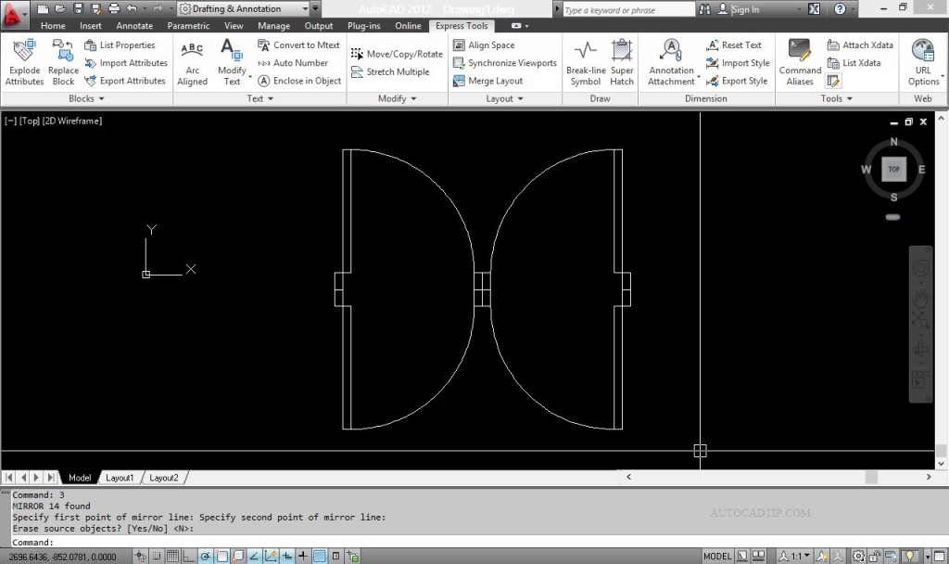Click the Sign In link

coord(744,9)
